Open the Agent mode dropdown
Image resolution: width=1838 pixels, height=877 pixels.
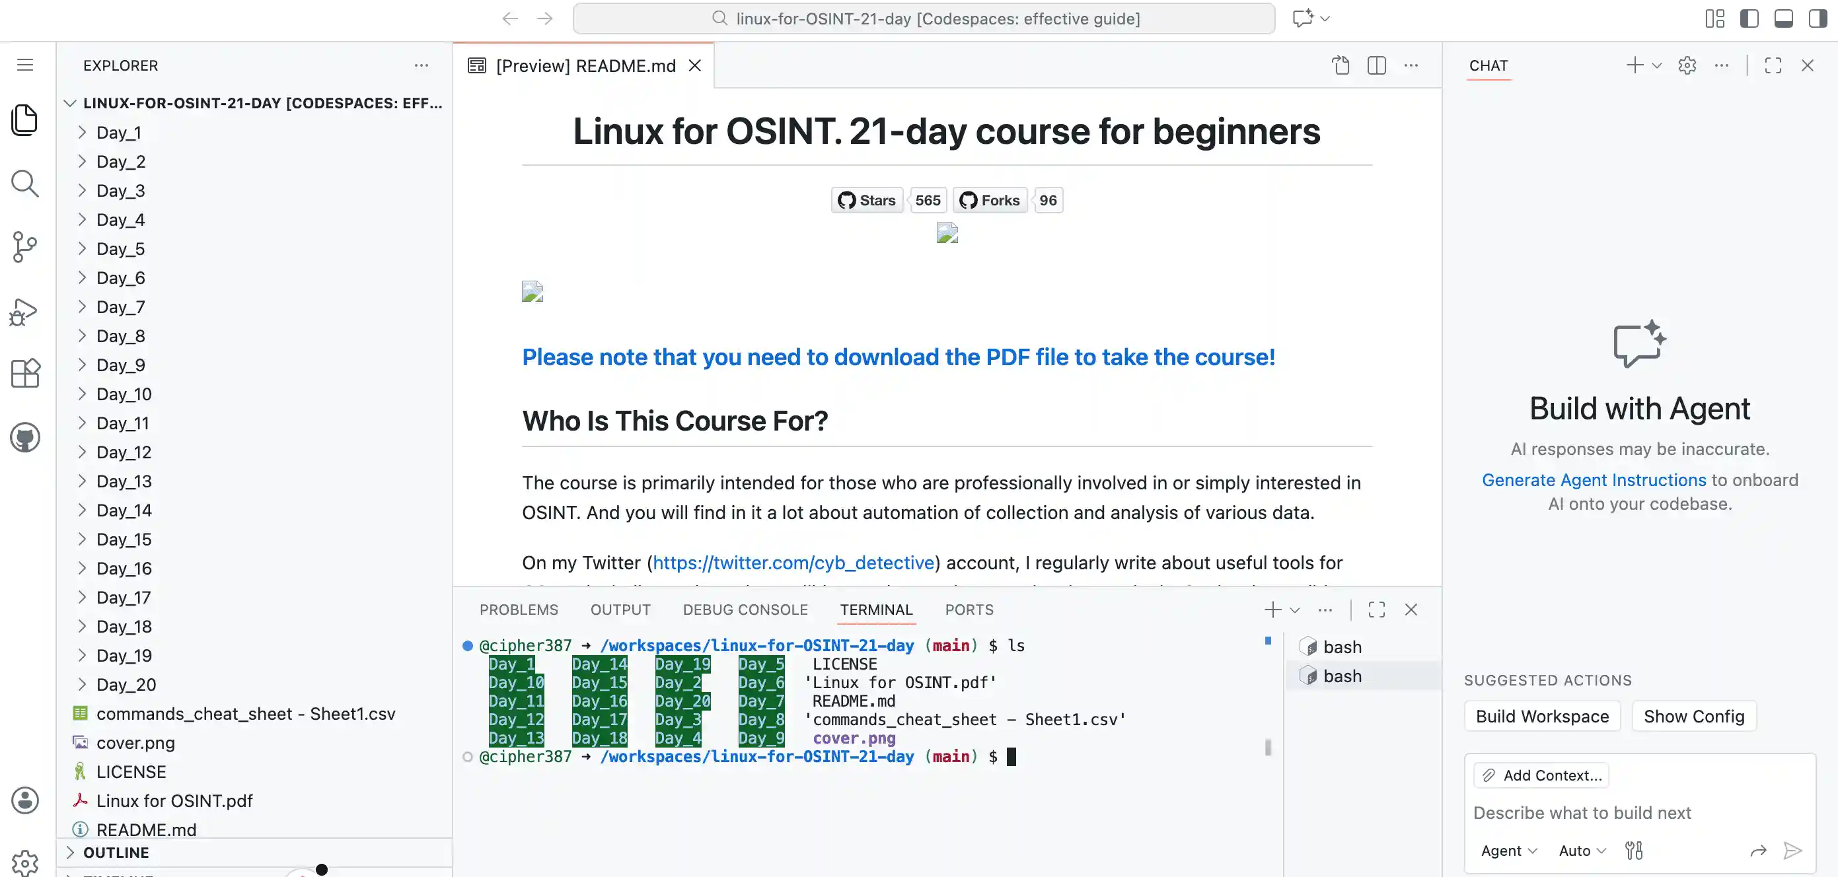tap(1508, 850)
